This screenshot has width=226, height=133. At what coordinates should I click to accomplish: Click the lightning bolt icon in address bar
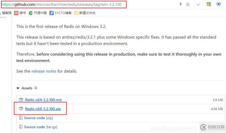click(181, 4)
